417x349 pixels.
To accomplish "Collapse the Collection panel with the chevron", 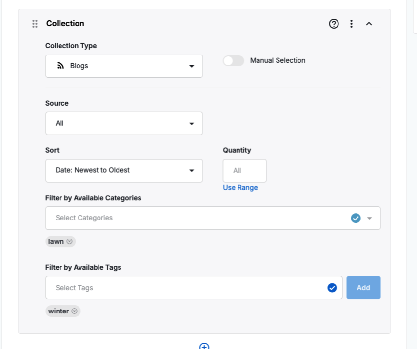I will click(x=369, y=24).
